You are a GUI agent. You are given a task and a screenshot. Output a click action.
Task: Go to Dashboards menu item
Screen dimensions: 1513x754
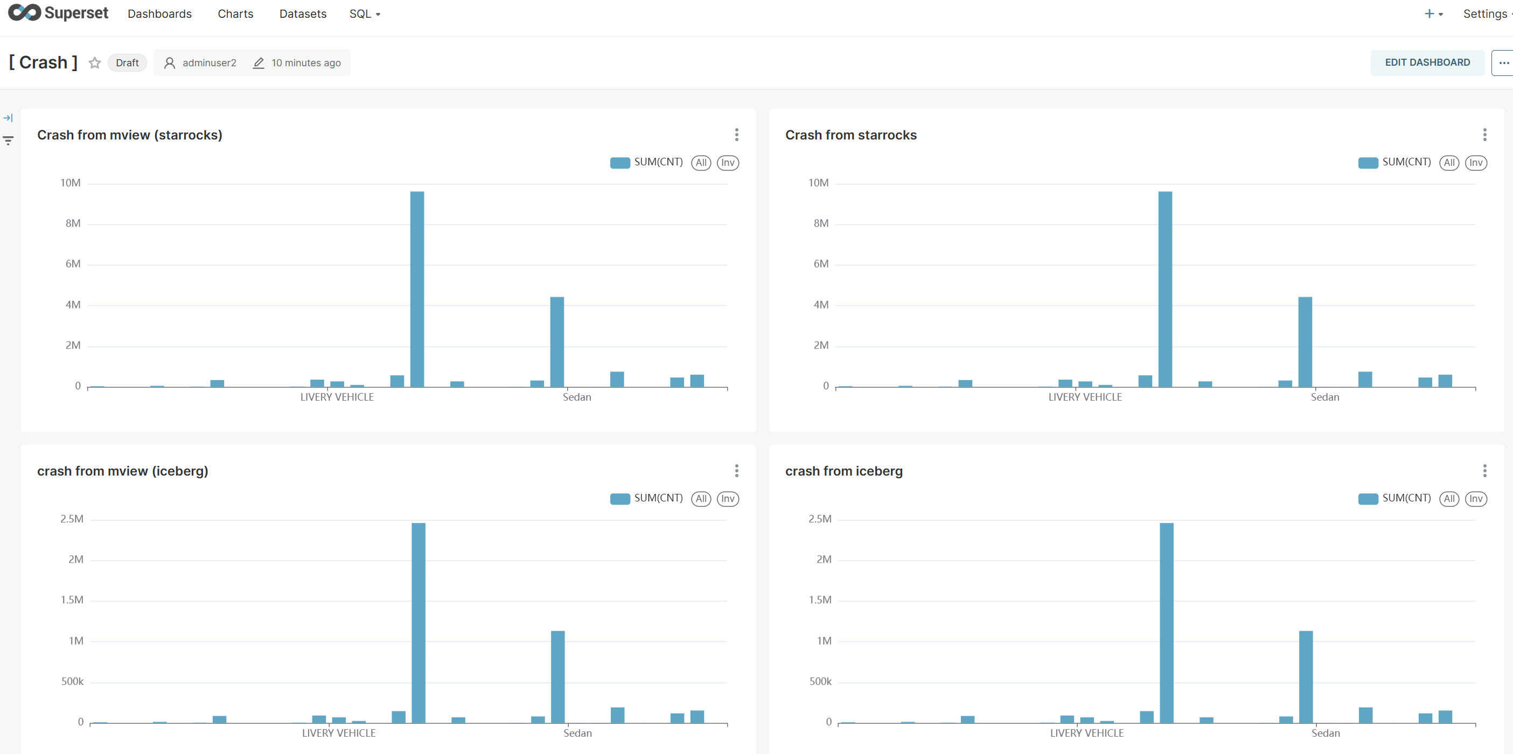point(159,13)
